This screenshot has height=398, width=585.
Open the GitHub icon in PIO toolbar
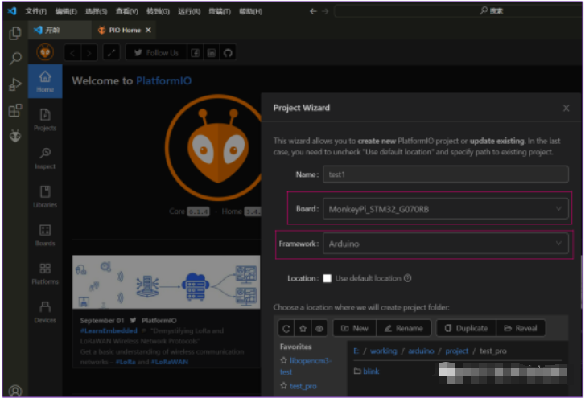coord(228,53)
